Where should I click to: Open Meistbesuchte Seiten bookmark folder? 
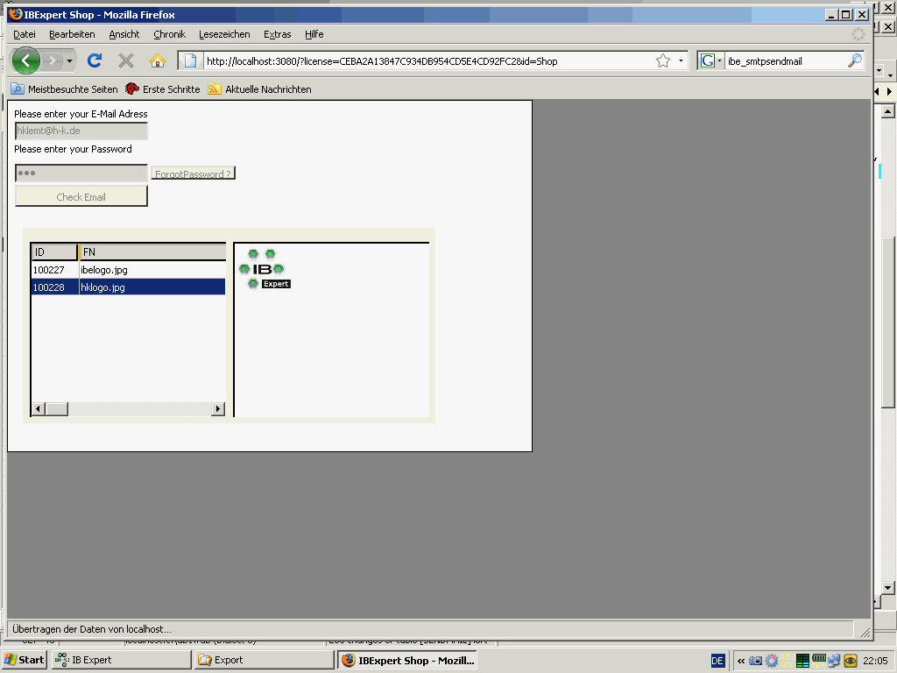64,89
